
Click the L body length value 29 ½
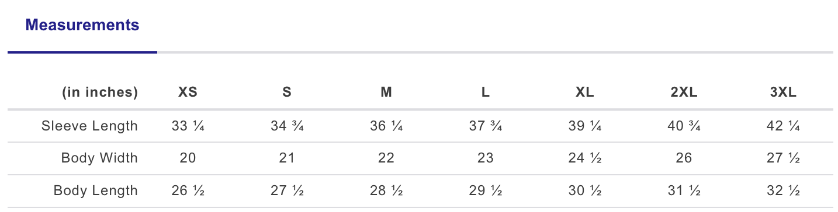(x=486, y=191)
